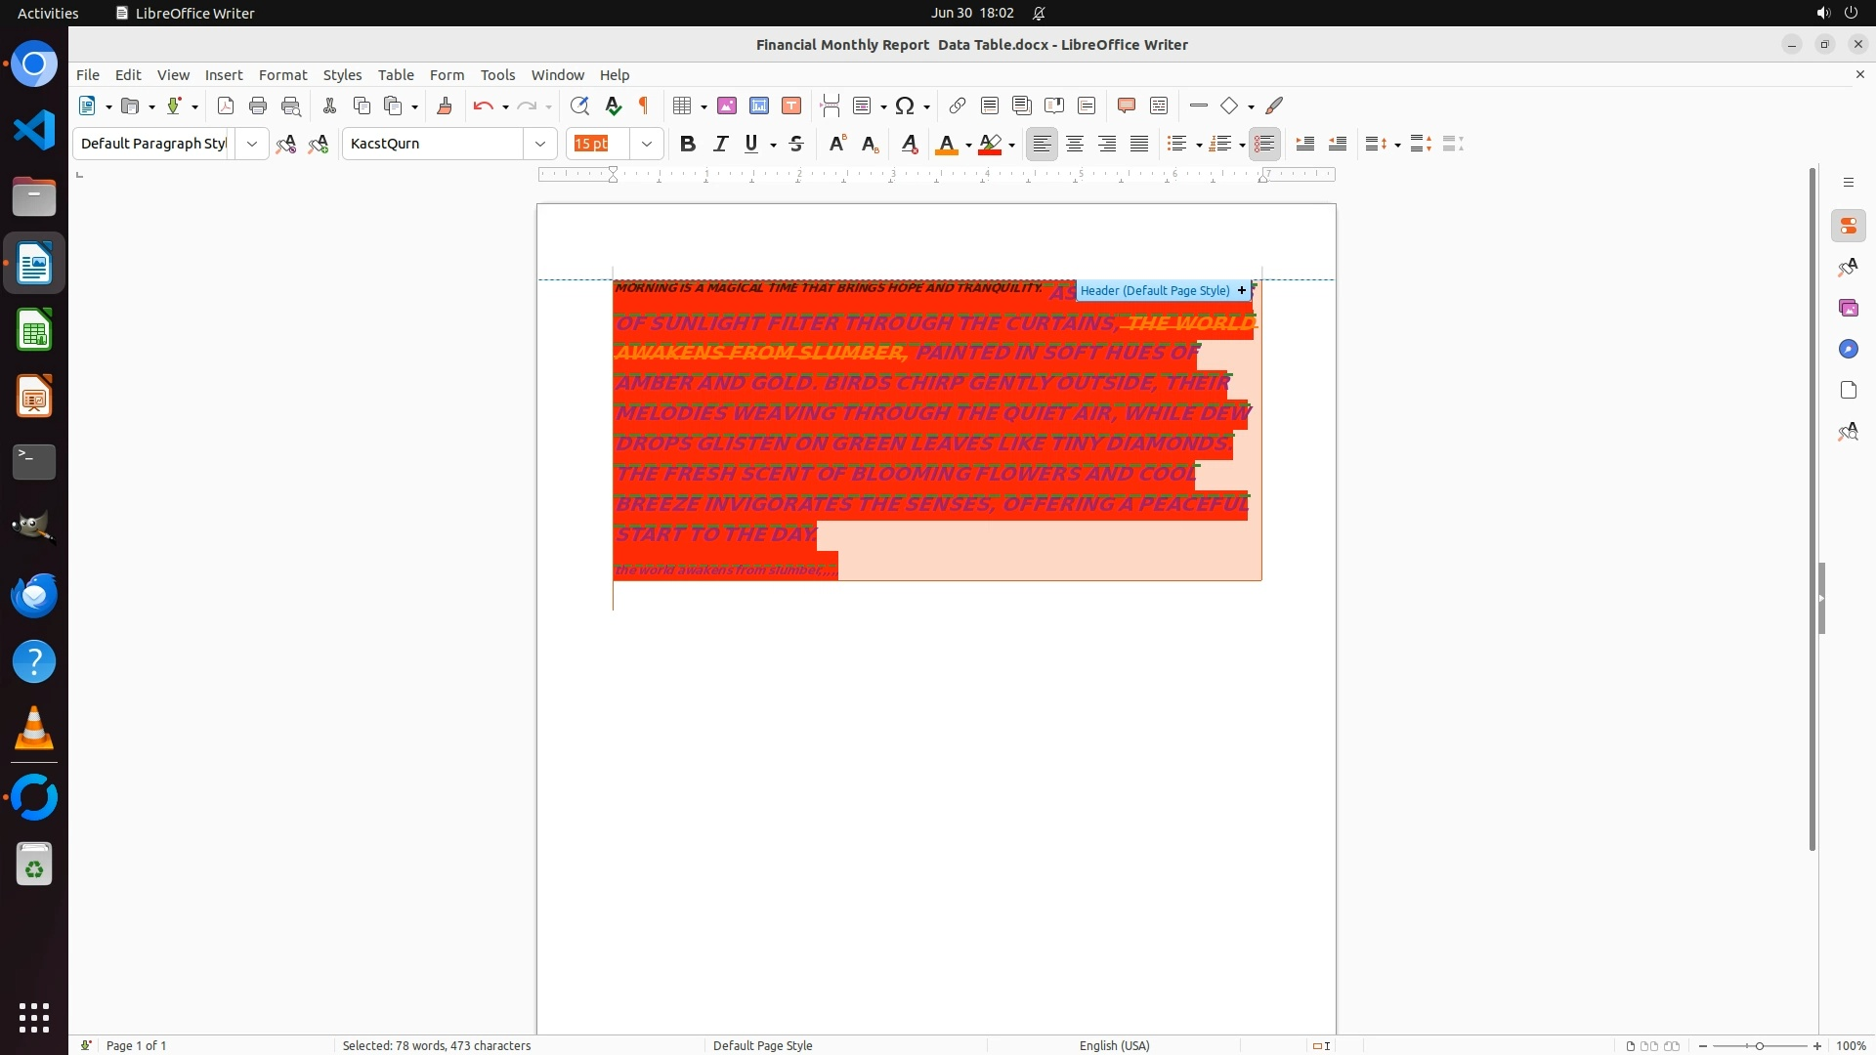Click the Clone Formatting paintbrush icon

coord(445,106)
